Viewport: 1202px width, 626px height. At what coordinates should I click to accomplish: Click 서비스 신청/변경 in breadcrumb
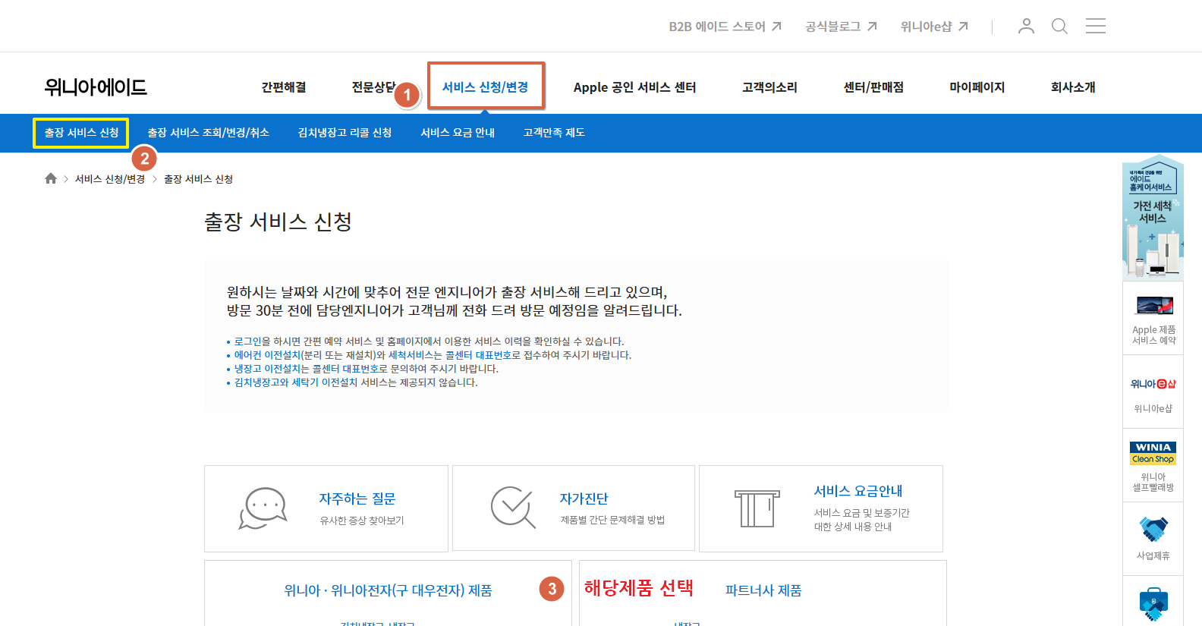110,179
